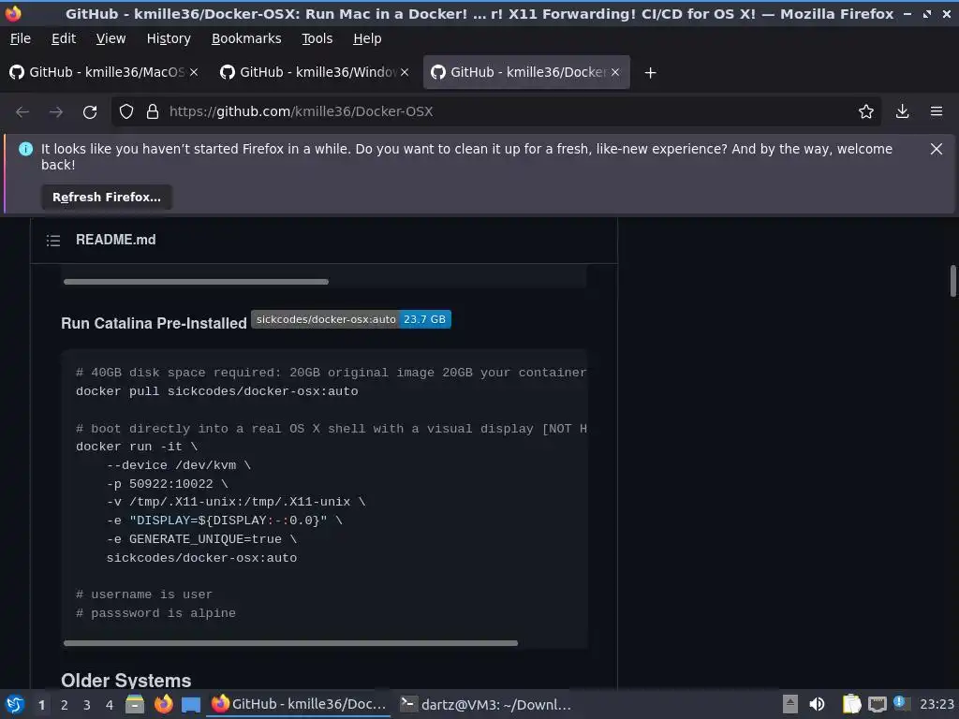Click the '-v /tmp/.X11-unix:/tmp/.X11-unix \' line

[x=236, y=502]
